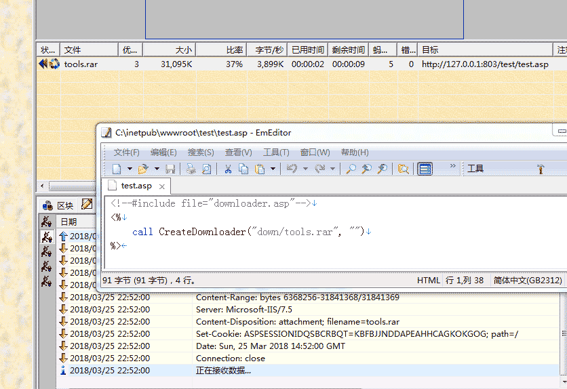Open the 文件(F) menu
Image resolution: width=567 pixels, height=389 pixels.
[x=126, y=152]
